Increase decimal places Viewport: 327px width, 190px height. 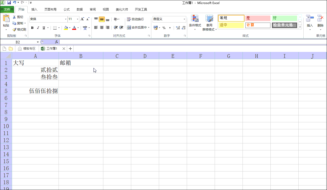pyautogui.click(x=178, y=28)
